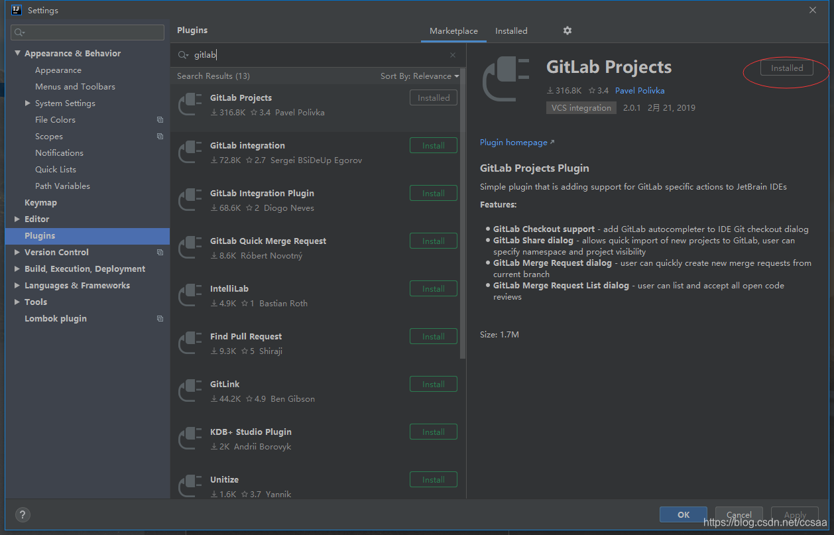Viewport: 834px width, 535px height.
Task: Click the Installed button in plugin detail header
Action: click(x=787, y=68)
